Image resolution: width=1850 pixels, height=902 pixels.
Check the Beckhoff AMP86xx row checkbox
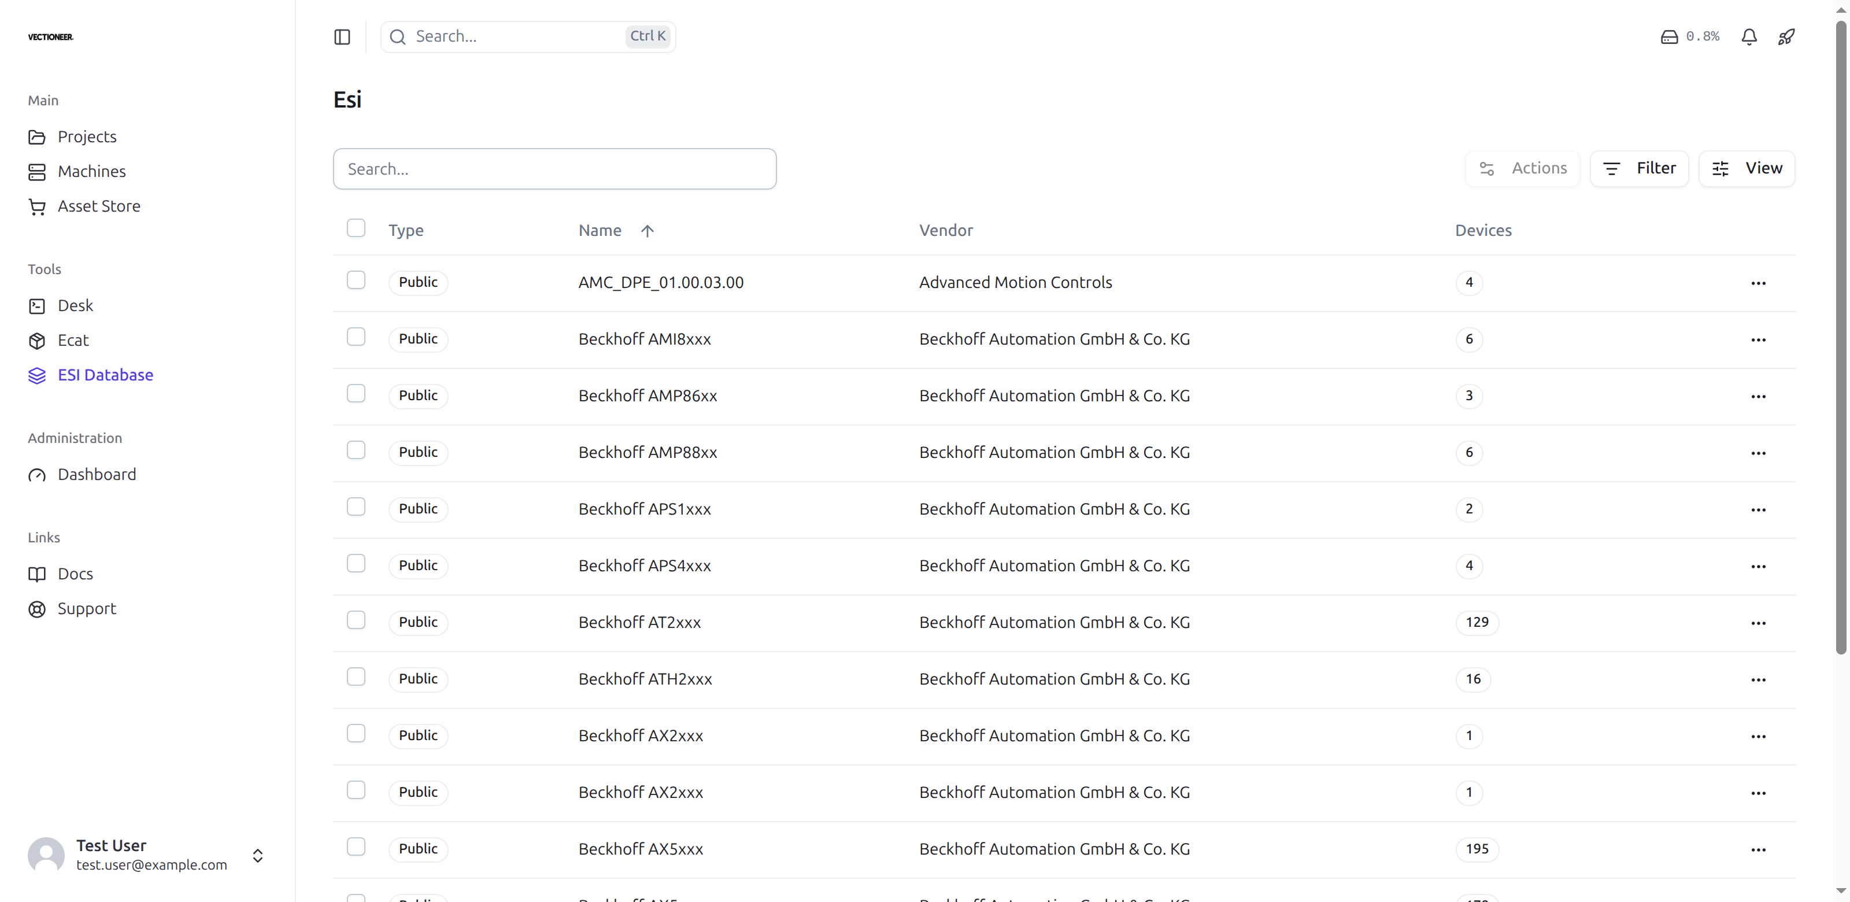356,394
